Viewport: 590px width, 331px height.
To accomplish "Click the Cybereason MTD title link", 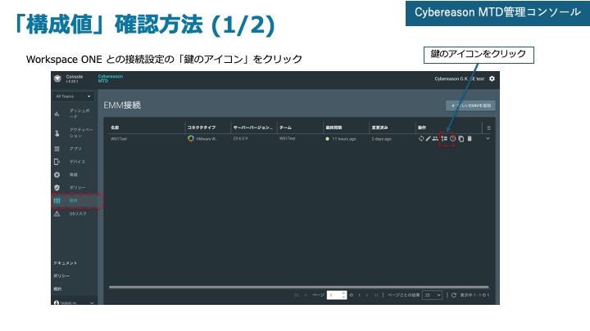I will click(111, 78).
